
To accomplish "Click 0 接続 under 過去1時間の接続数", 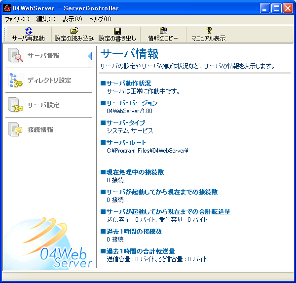I will coord(115,240).
